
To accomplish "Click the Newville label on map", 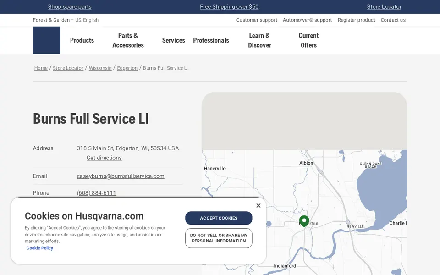I will point(355,227).
